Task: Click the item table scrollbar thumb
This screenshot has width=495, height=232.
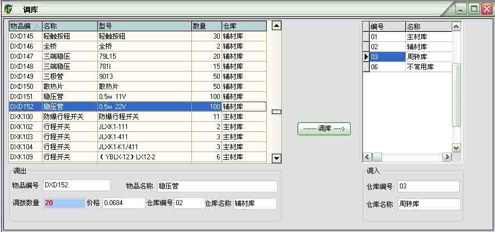Action: 276,112
